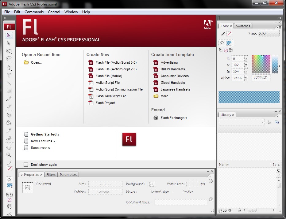Click Swap Colors icon in Color panel
The height and width of the screenshot is (219, 286).
231,50
